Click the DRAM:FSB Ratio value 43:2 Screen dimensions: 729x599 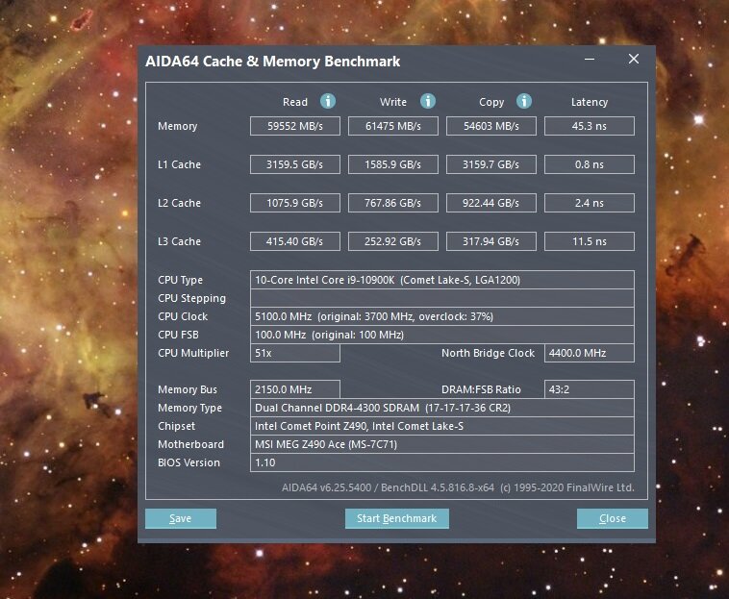(589, 389)
